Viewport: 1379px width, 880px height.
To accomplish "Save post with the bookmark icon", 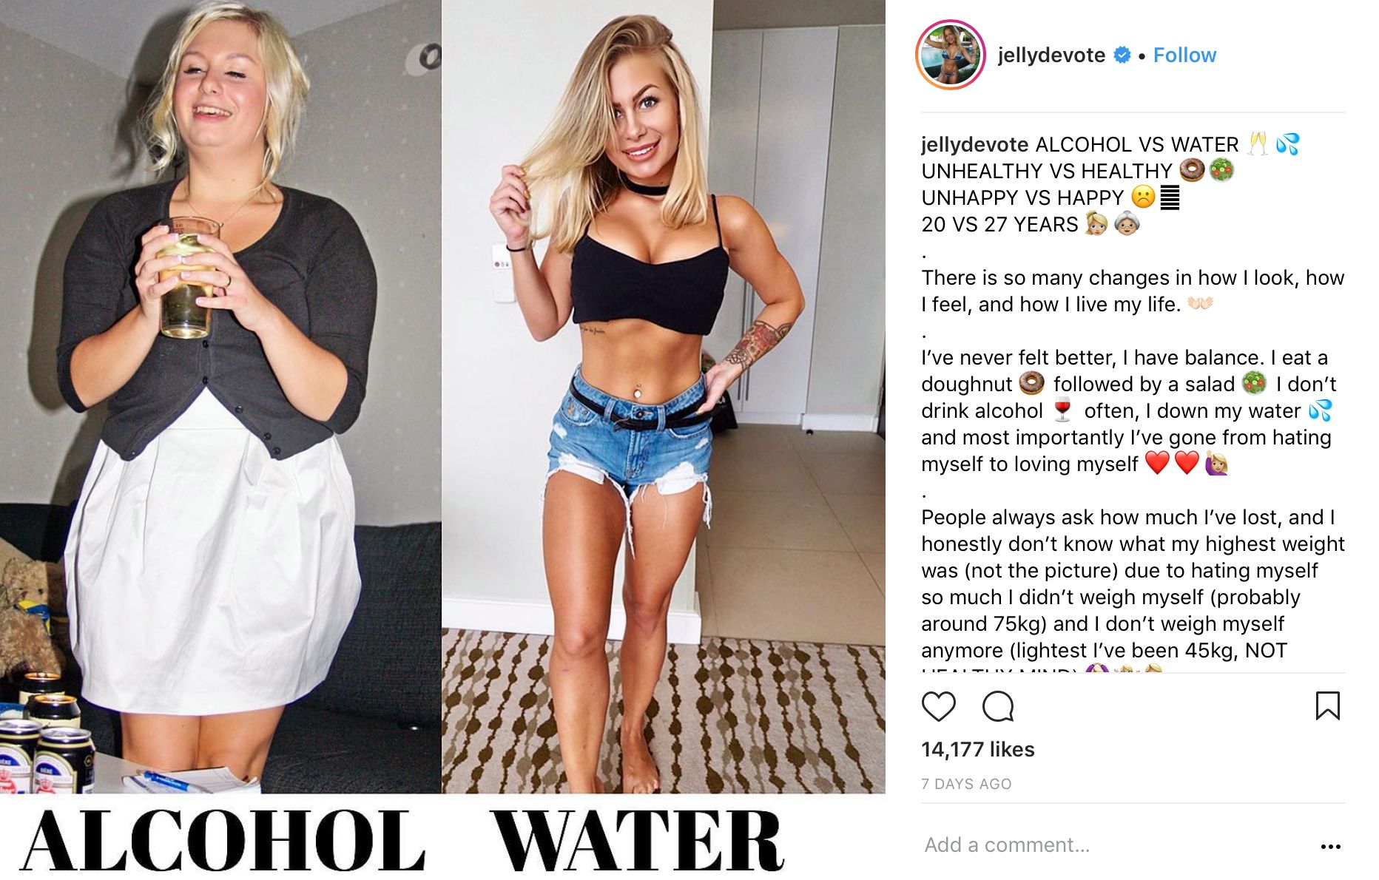I will tap(1327, 705).
